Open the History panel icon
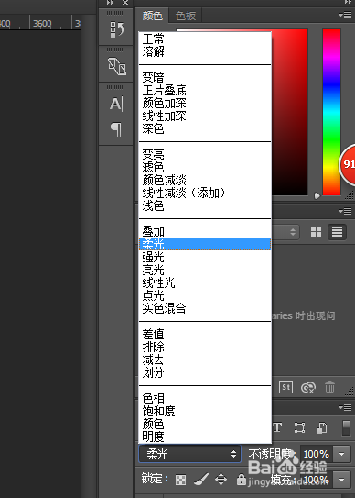The image size is (355, 498). (x=116, y=29)
